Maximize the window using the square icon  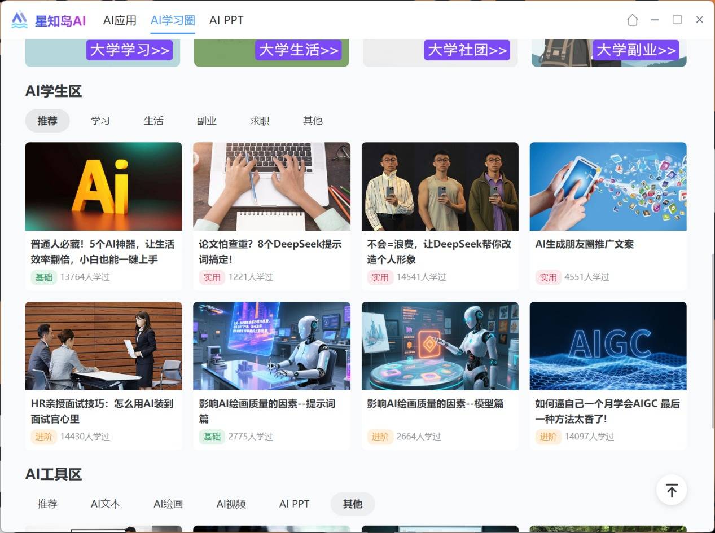coord(677,20)
